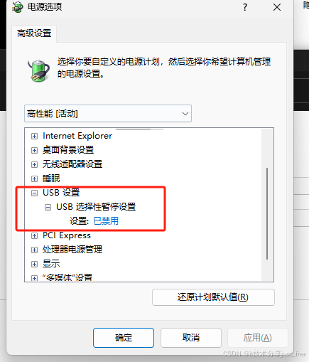Click the 还原计划默认值(R) button

pos(213,297)
